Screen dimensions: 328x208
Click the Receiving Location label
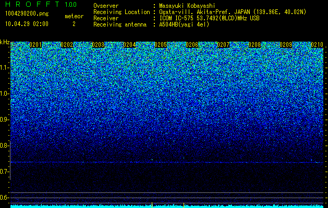click(x=122, y=12)
